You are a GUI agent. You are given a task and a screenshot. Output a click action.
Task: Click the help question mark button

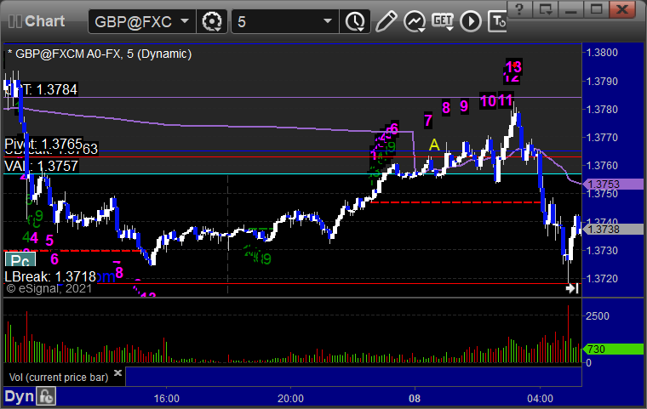pyautogui.click(x=519, y=9)
